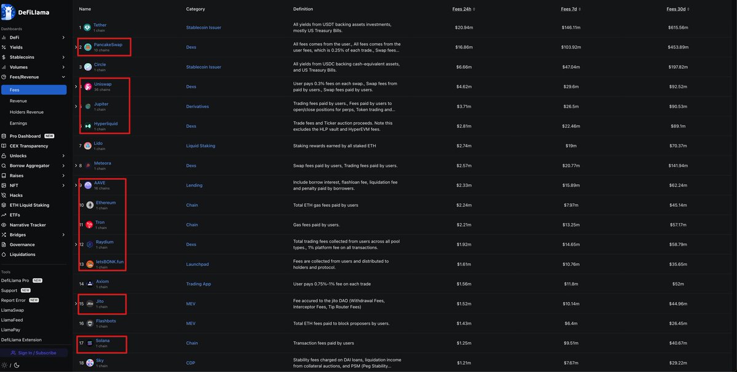The height and width of the screenshot is (372, 737).
Task: Switch to dark mode moon icon
Action: click(17, 365)
